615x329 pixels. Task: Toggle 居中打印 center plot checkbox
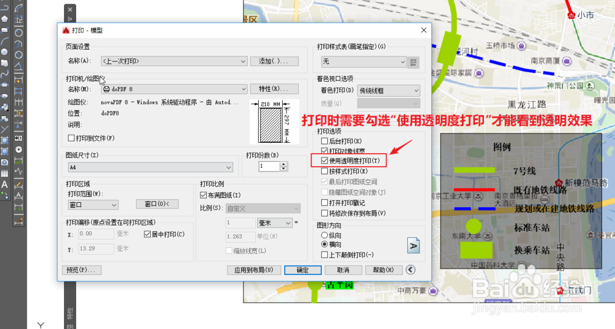point(147,234)
